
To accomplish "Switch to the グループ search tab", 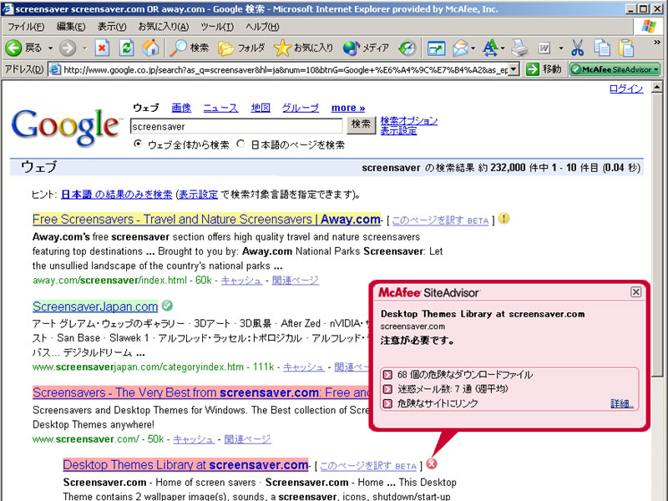I will [301, 108].
